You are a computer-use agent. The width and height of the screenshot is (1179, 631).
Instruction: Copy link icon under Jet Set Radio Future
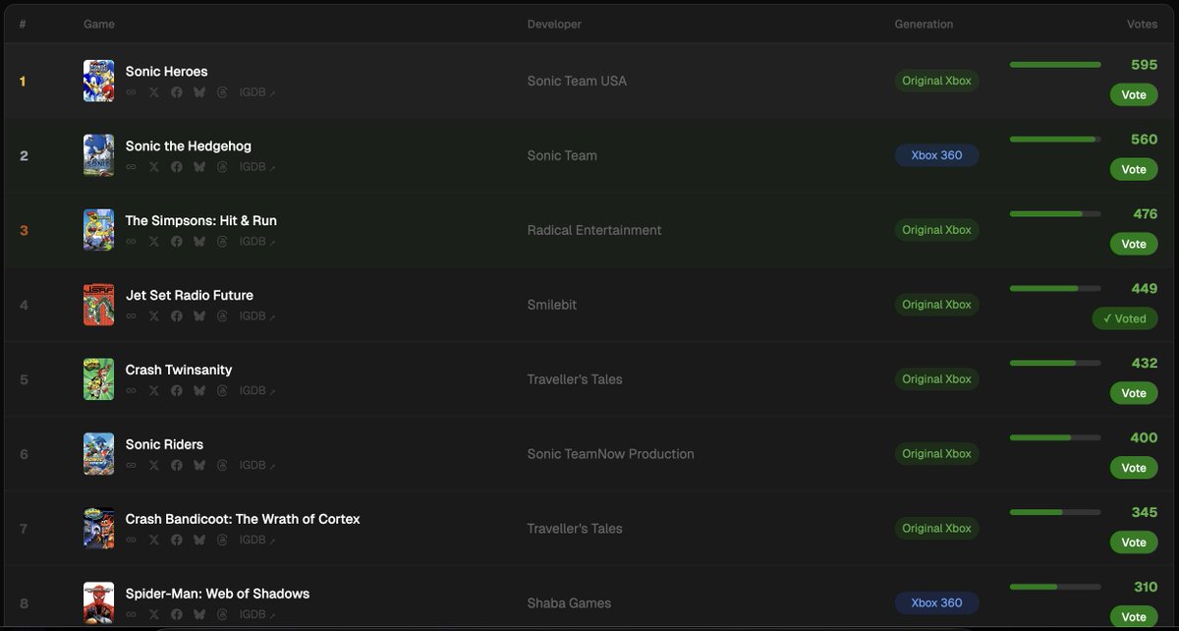131,316
